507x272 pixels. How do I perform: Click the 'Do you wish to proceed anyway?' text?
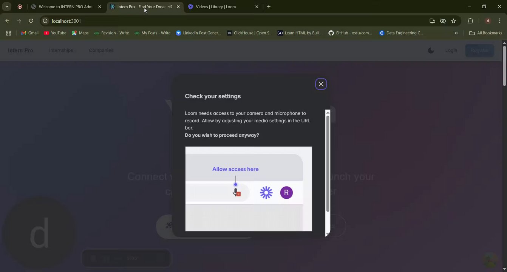tap(222, 135)
